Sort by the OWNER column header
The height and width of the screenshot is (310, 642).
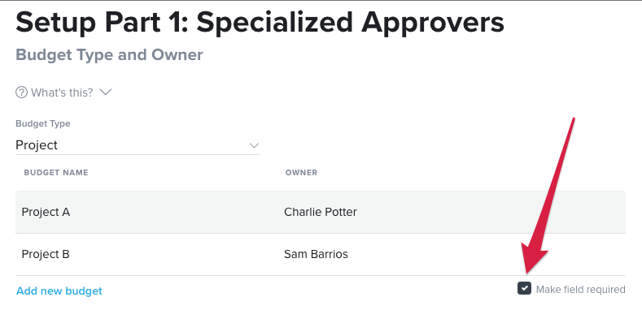[301, 173]
